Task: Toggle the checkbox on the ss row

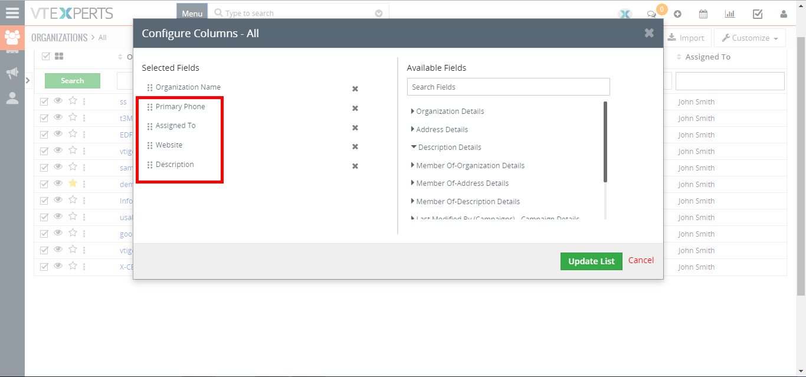Action: pos(44,101)
